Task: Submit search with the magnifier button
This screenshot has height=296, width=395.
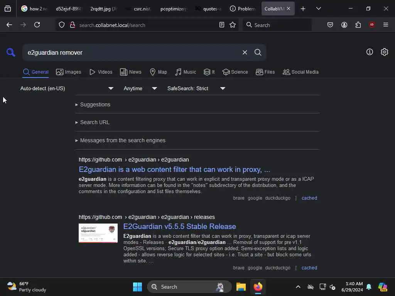Action: (258, 52)
